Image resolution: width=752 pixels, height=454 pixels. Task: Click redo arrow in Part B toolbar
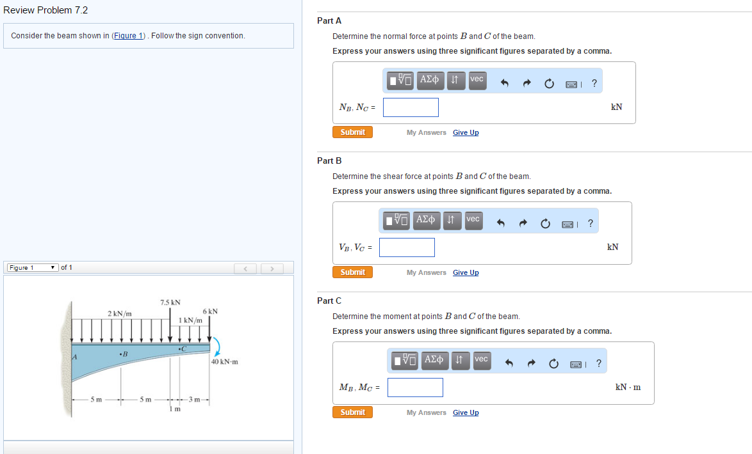tap(523, 223)
